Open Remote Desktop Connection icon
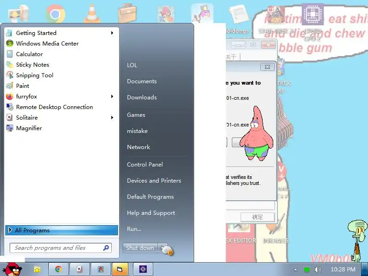368x276 pixels. pos(10,107)
